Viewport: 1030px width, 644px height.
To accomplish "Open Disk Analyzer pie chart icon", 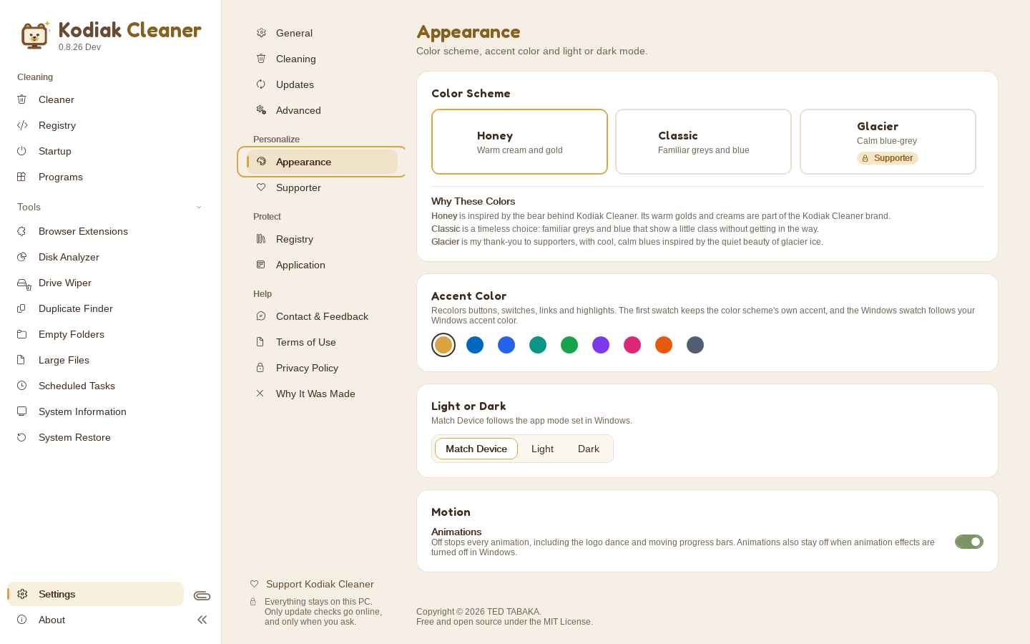I will pos(21,257).
